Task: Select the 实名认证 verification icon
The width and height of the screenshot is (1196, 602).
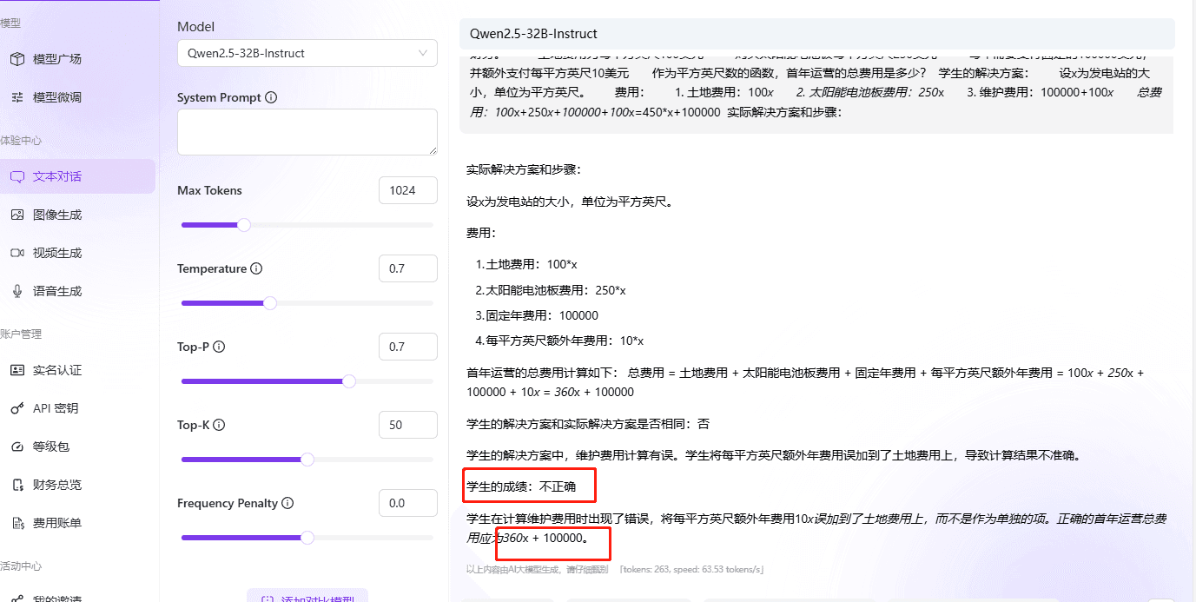Action: click(x=17, y=369)
